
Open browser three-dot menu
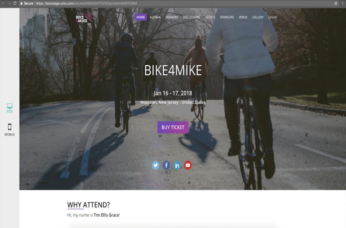pos(342,3)
